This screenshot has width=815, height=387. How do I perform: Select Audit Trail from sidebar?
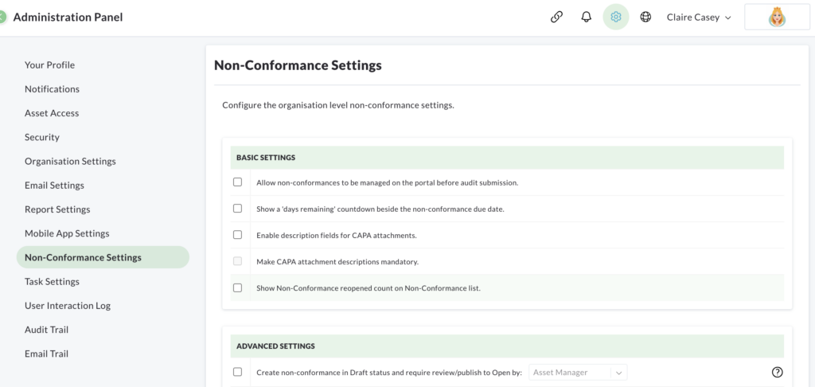(46, 330)
